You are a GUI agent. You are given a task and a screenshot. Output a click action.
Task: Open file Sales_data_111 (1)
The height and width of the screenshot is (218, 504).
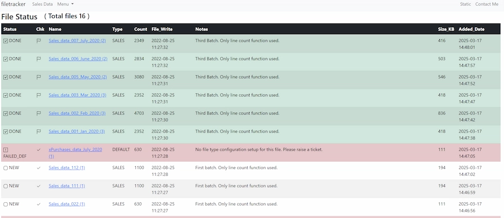[x=67, y=186]
